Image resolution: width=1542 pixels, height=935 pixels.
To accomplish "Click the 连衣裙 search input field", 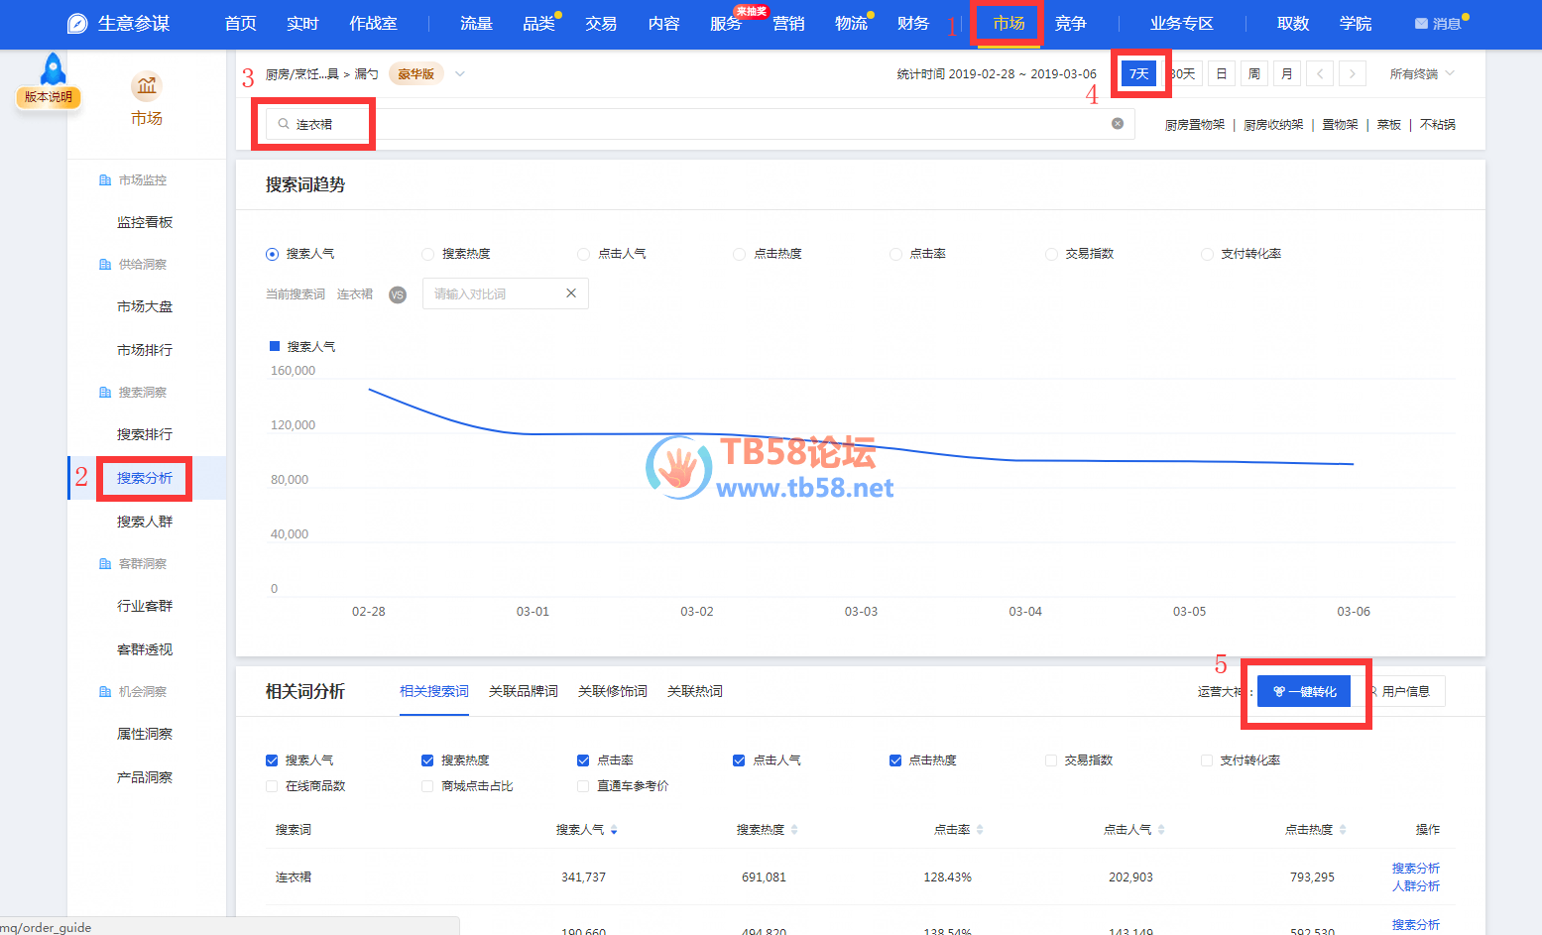I will click(694, 124).
